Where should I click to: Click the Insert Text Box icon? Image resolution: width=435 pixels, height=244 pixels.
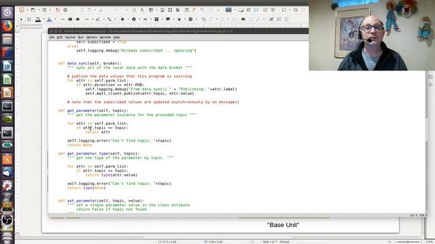click(x=187, y=10)
